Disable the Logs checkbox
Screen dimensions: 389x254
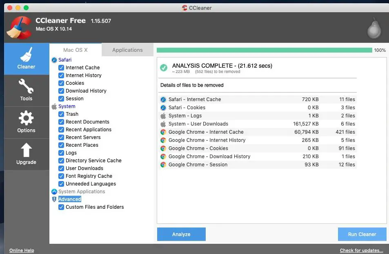(x=61, y=153)
